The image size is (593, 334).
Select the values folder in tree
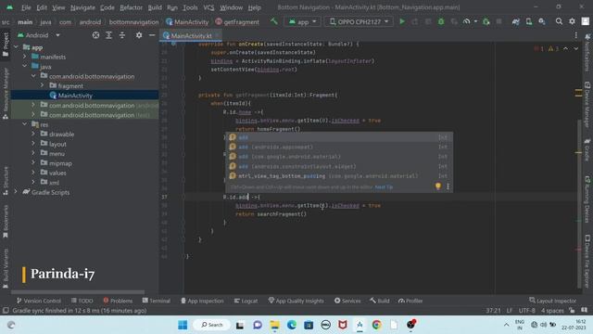click(57, 173)
